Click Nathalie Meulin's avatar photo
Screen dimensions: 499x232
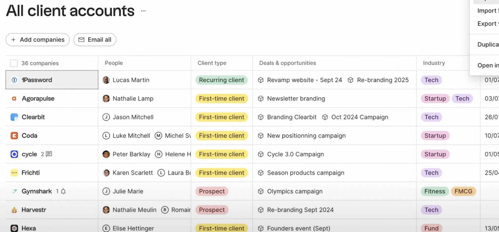pyautogui.click(x=106, y=210)
